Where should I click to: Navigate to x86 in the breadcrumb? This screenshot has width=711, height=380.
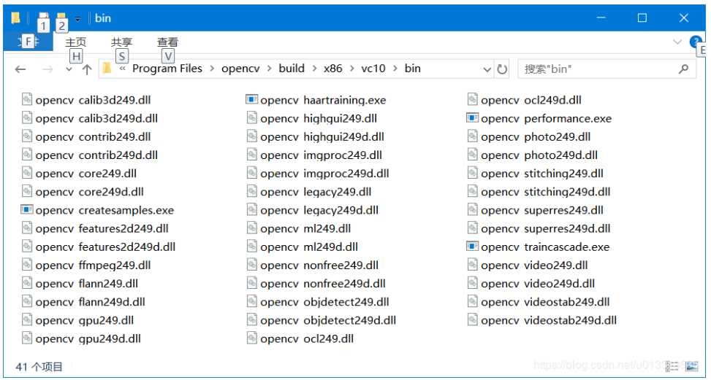(332, 69)
